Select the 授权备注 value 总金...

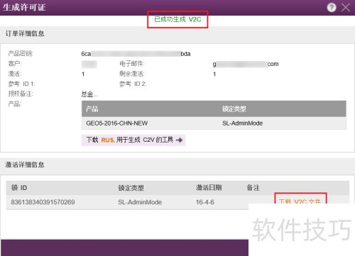(89, 94)
